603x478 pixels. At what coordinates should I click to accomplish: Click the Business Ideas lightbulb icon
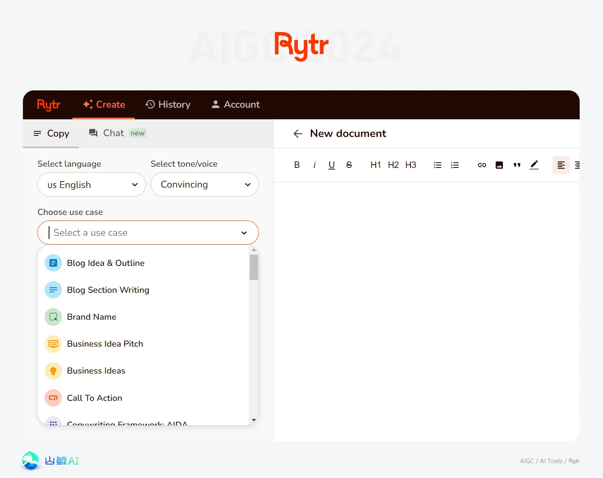53,371
